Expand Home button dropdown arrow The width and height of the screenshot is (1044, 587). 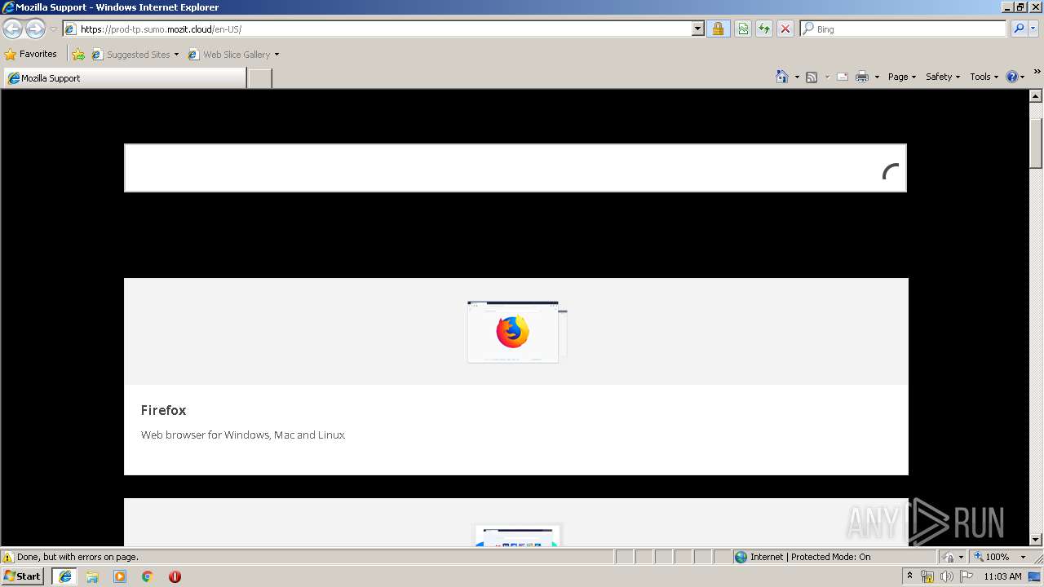[797, 77]
